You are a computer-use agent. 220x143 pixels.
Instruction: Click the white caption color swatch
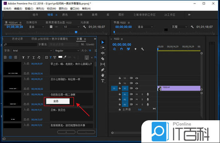(x=60, y=57)
